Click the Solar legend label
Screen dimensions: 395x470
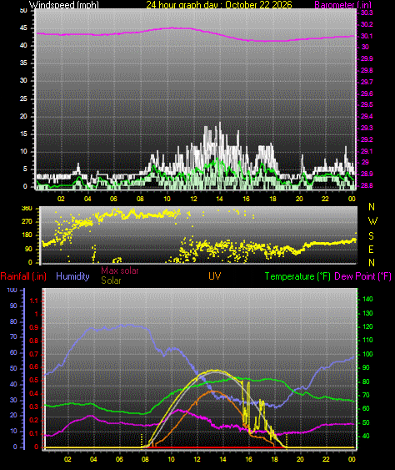point(111,280)
